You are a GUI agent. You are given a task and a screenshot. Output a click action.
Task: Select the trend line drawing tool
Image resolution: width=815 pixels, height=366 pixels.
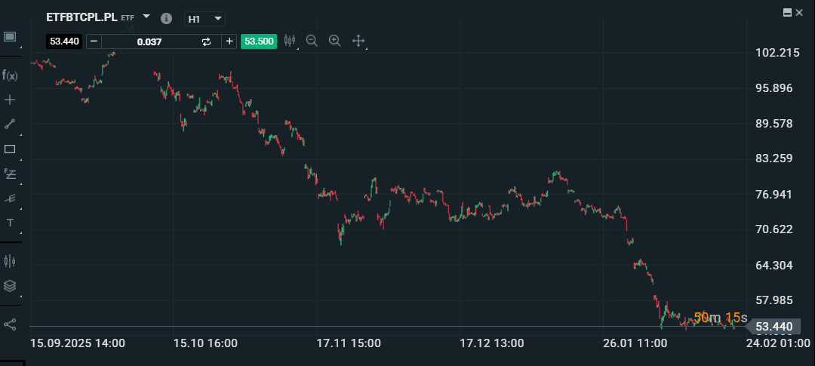coord(10,124)
